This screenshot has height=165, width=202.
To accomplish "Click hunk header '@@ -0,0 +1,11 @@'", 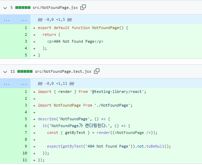I will coord(56,84).
